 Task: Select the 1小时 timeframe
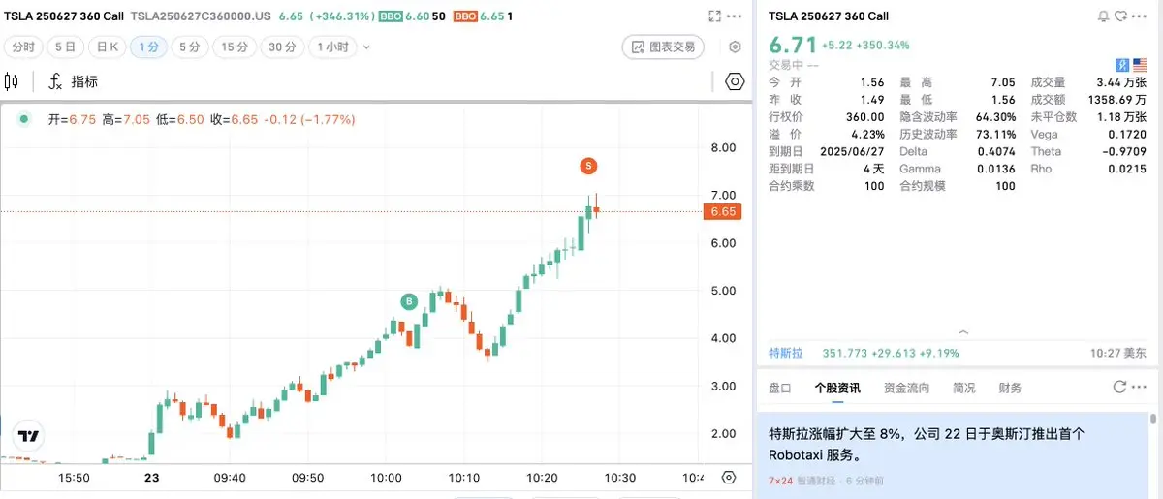click(332, 47)
